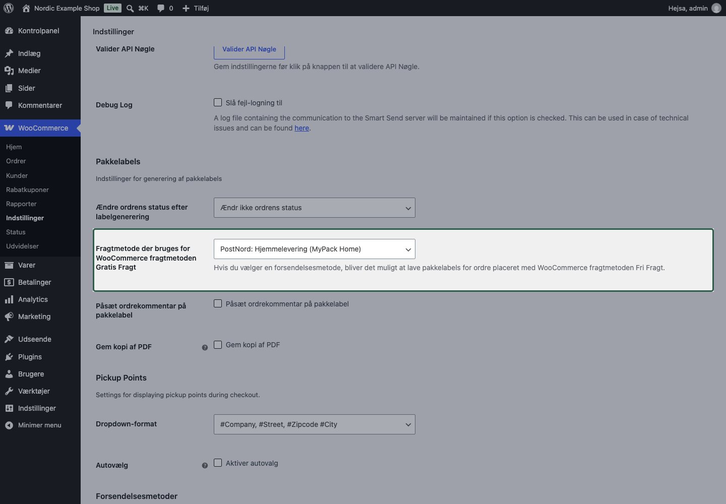
Task: Click the Varer products icon
Action: coord(9,265)
